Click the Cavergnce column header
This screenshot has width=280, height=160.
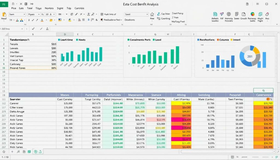pyautogui.click(x=263, y=95)
